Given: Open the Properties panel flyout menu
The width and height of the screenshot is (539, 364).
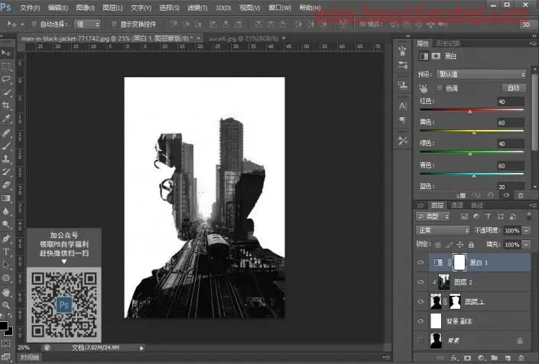Looking at the screenshot, I should (x=533, y=44).
